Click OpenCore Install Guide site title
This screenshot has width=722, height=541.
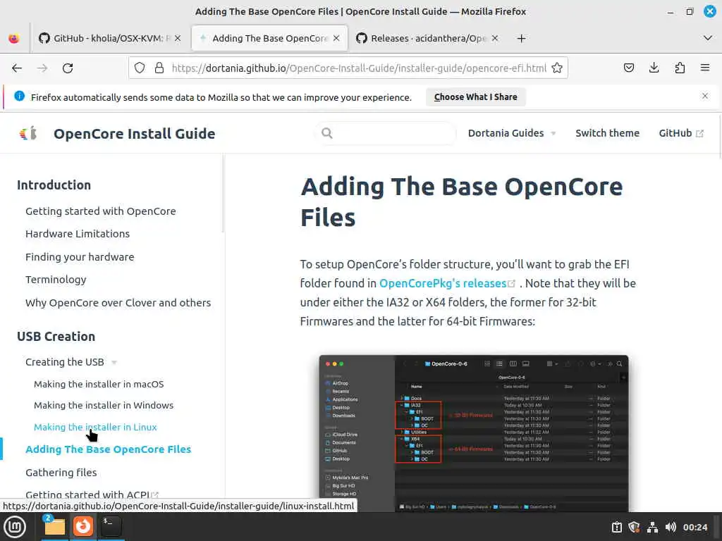point(135,134)
